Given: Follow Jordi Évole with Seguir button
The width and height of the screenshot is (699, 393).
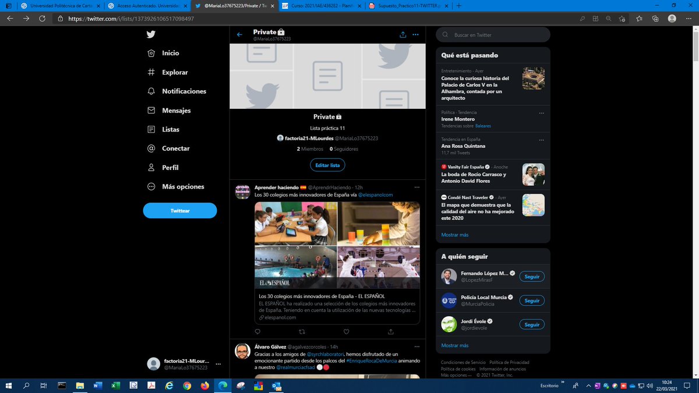Looking at the screenshot, I should point(532,324).
